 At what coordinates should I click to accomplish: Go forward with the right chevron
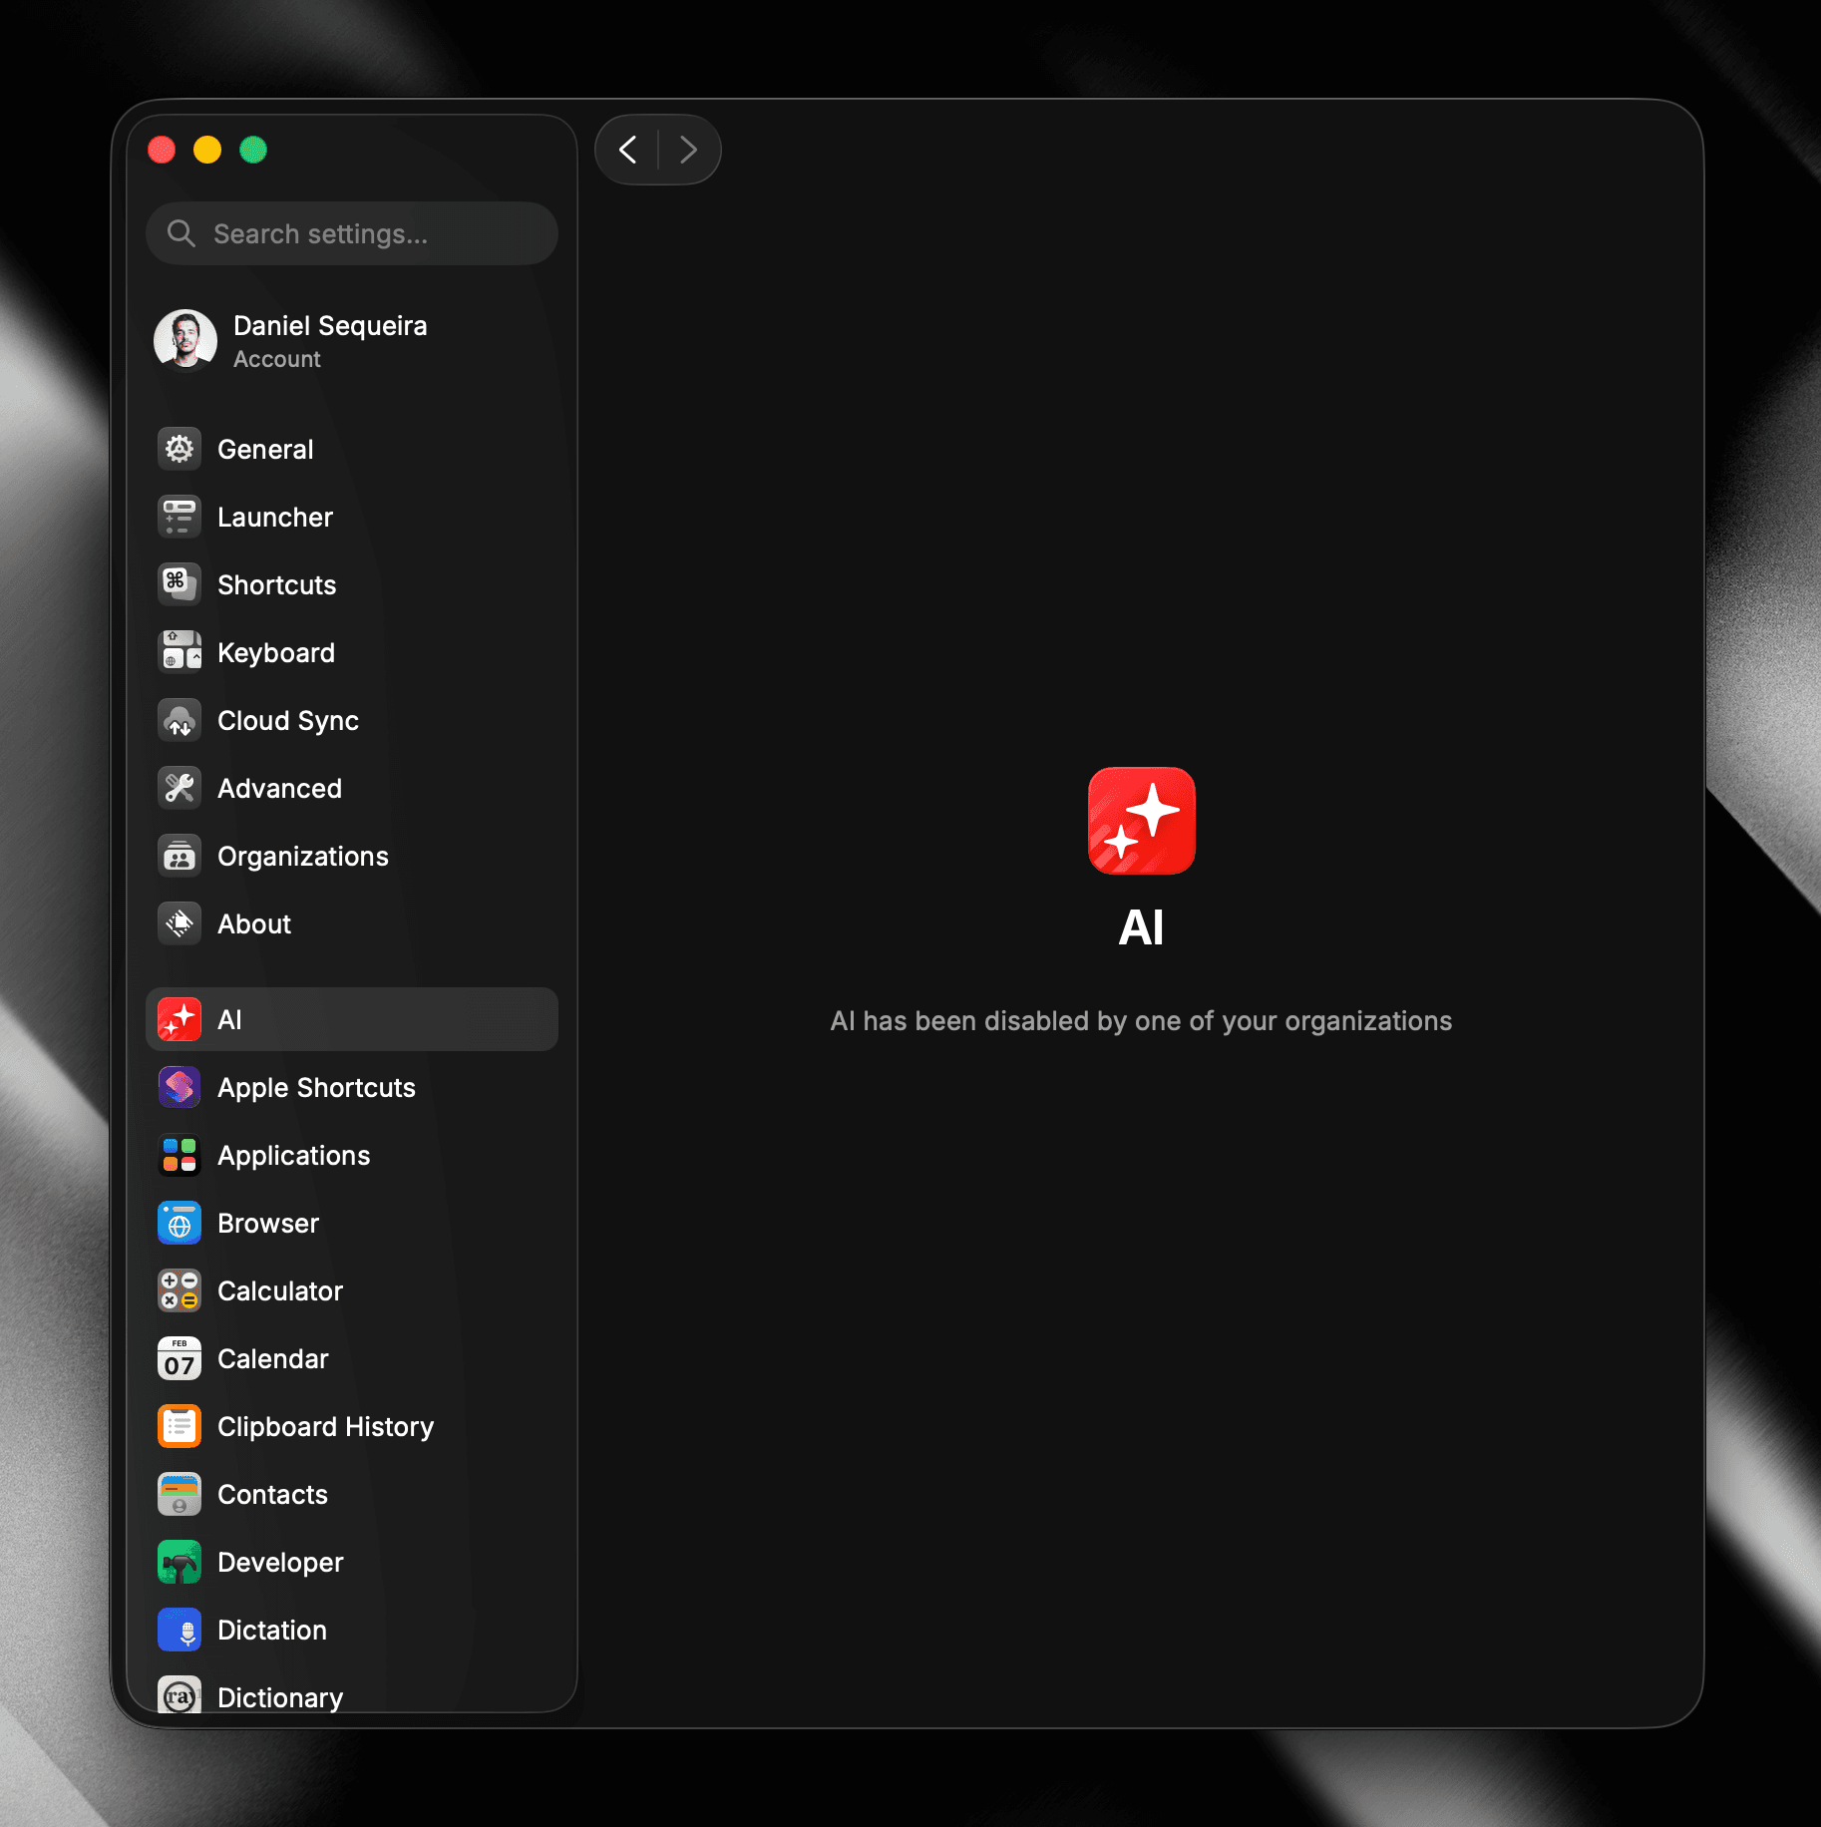(688, 150)
